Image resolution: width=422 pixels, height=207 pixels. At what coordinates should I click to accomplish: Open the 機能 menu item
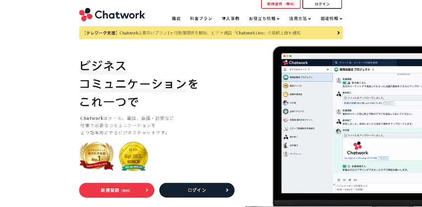coord(176,18)
